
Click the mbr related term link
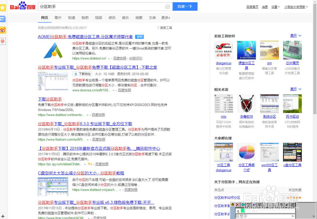coord(223,117)
